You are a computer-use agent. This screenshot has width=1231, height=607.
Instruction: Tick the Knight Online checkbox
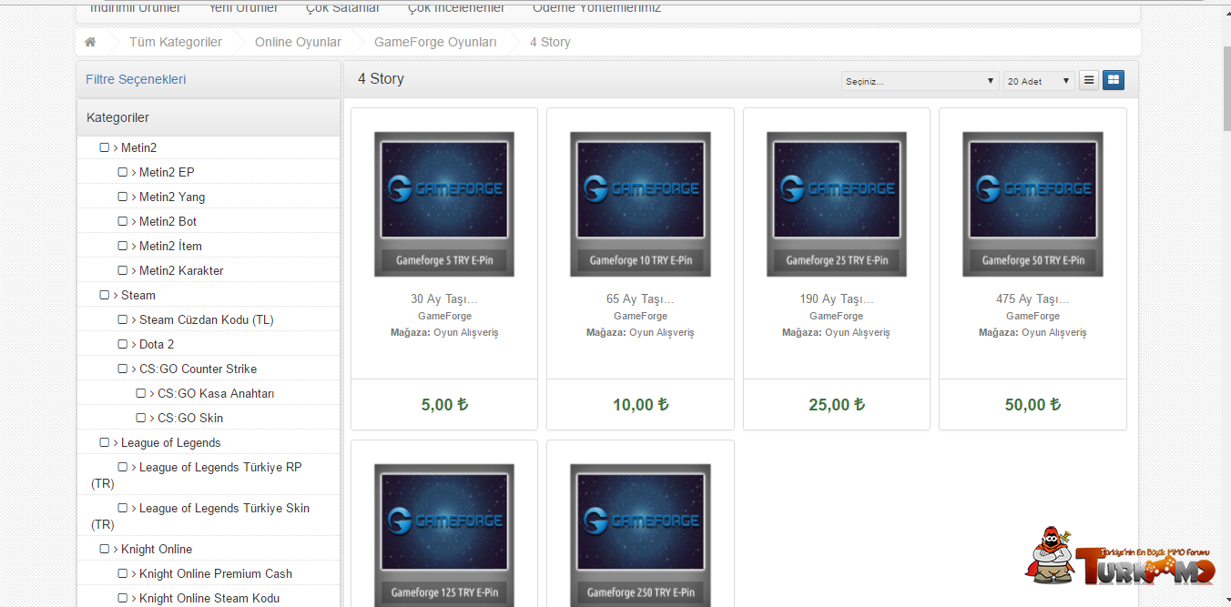coord(105,549)
